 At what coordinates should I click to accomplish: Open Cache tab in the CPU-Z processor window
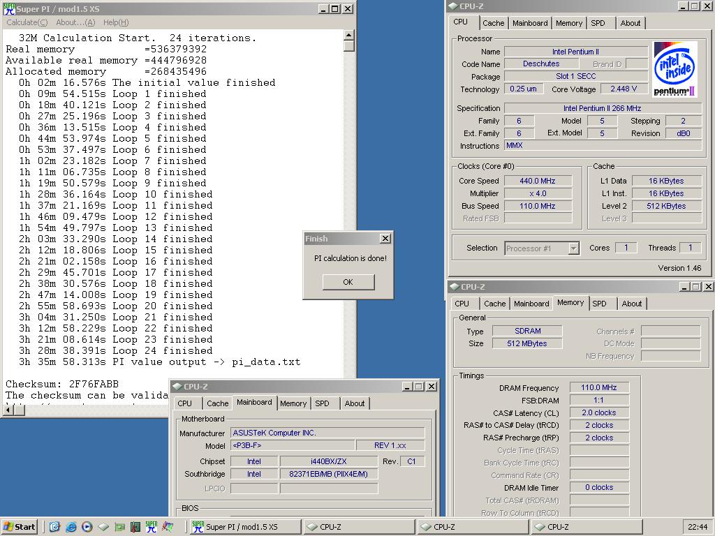pyautogui.click(x=494, y=23)
